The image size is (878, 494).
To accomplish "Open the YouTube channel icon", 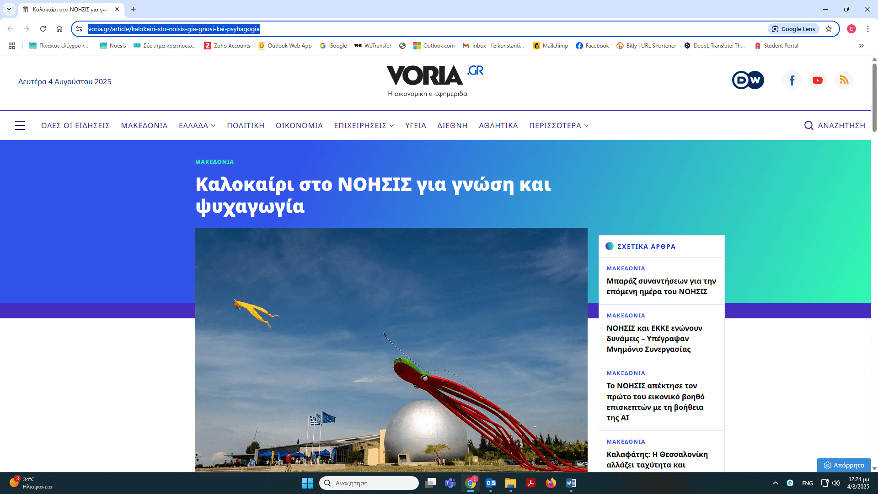I will (818, 81).
